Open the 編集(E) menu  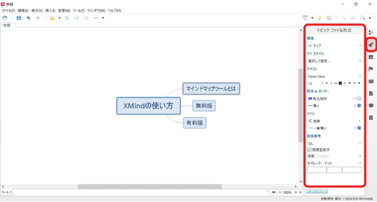click(23, 11)
